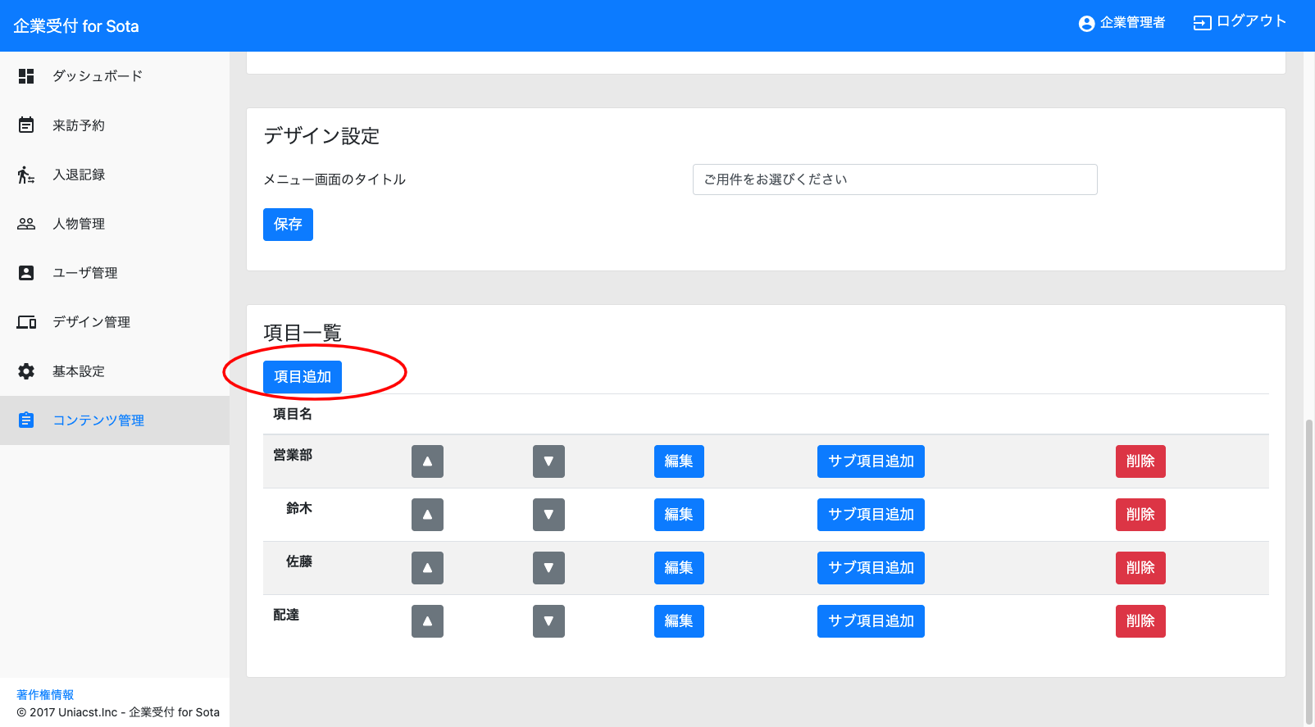1315x727 pixels.
Task: Open 入退記録 menu item
Action: pos(115,175)
